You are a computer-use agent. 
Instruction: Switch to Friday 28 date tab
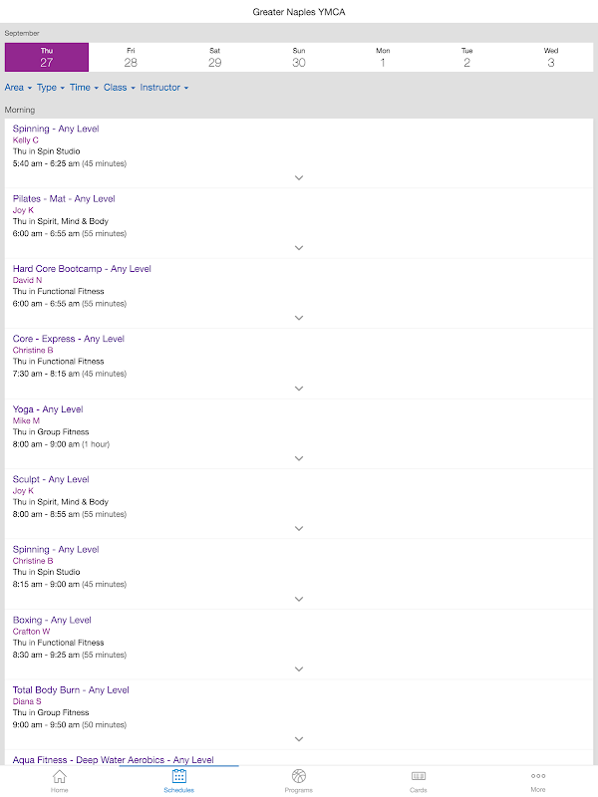(131, 57)
